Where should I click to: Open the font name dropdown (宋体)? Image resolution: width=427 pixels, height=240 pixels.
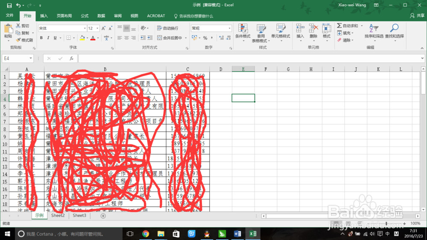(x=85, y=28)
